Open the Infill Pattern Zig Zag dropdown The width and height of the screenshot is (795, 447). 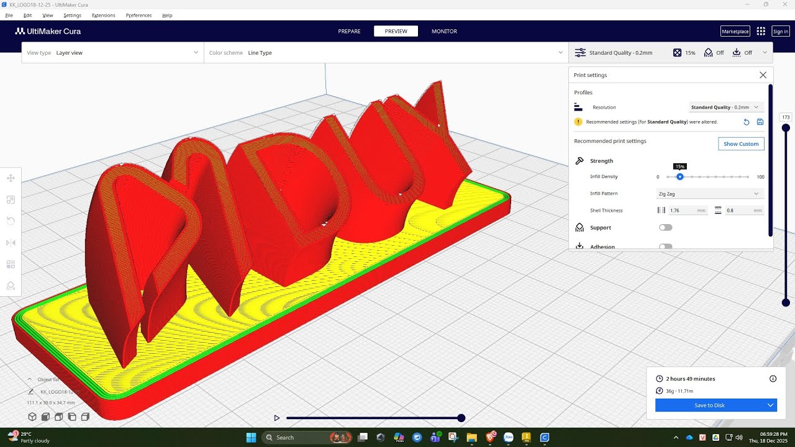pyautogui.click(x=709, y=194)
